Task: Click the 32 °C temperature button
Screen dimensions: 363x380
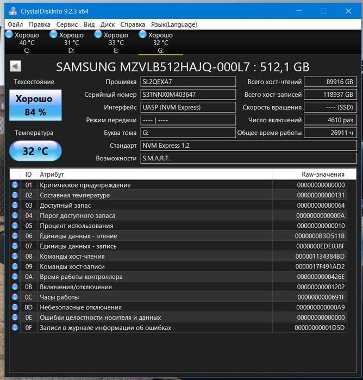Action: click(35, 151)
